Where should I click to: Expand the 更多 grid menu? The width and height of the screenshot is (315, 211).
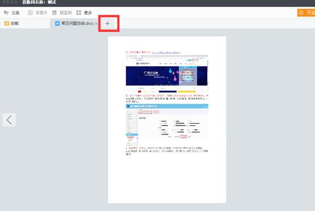tap(84, 12)
